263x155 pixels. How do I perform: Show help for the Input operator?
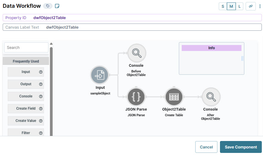41,72
